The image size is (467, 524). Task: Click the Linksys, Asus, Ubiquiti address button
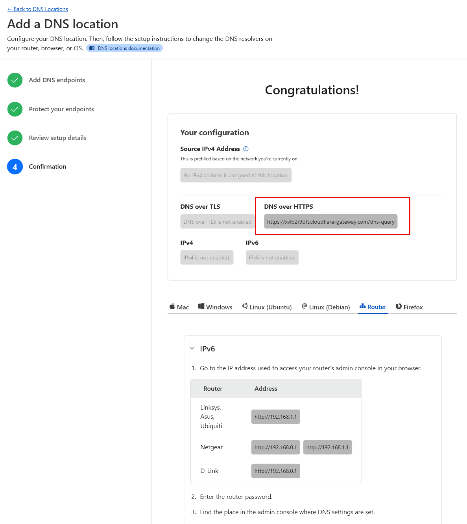(275, 417)
